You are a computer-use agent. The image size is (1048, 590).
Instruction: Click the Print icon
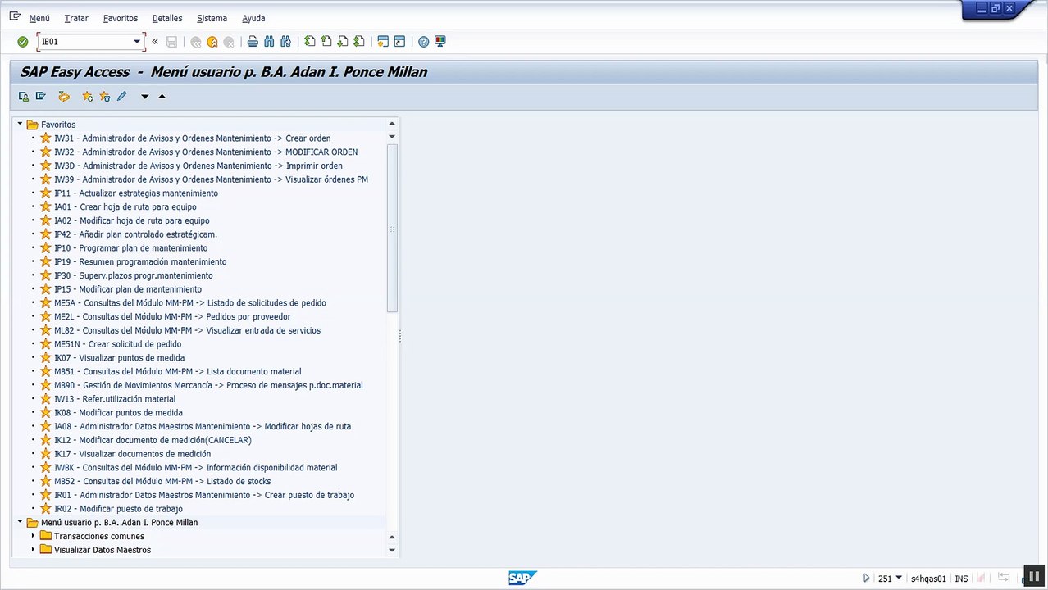(253, 42)
